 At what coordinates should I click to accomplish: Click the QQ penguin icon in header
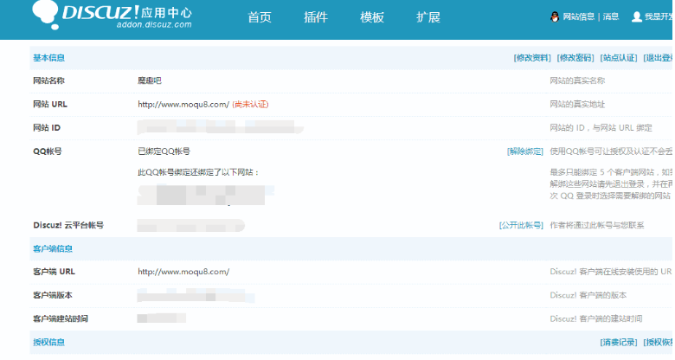[555, 16]
